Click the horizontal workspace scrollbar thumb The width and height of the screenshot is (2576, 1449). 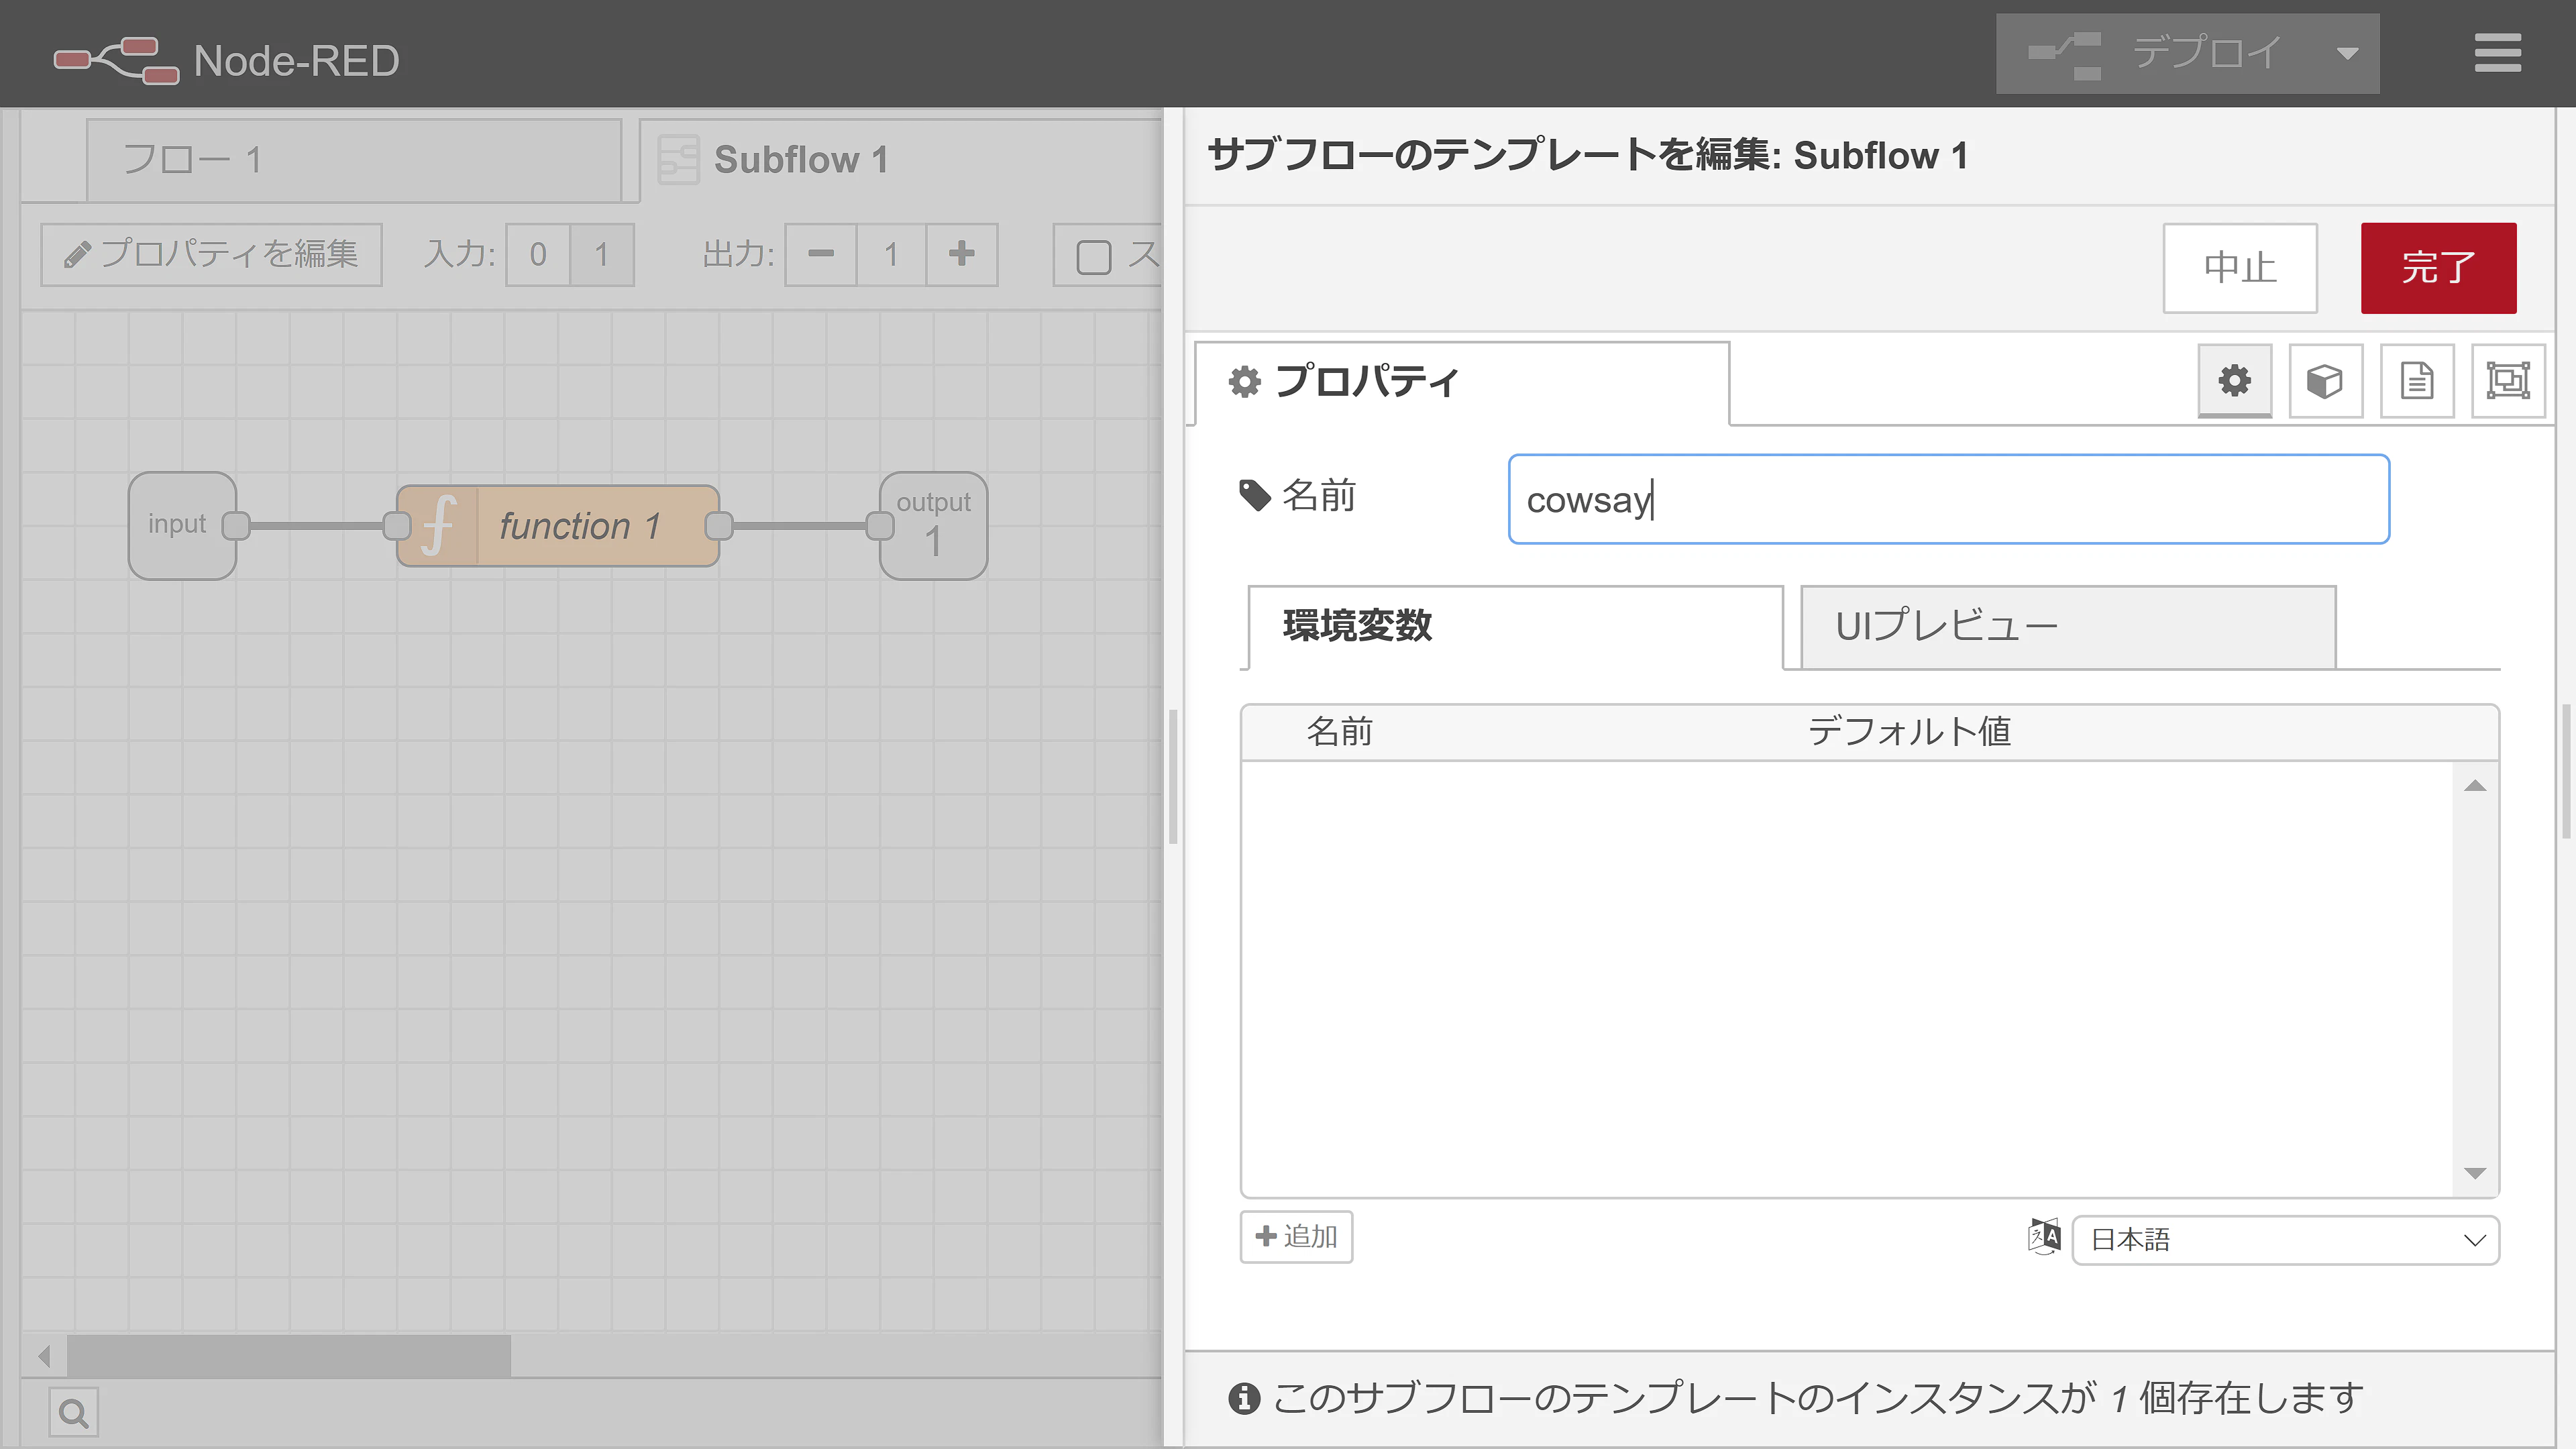(288, 1356)
